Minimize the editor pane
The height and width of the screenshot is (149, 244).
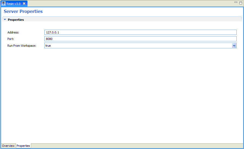point(236,2)
